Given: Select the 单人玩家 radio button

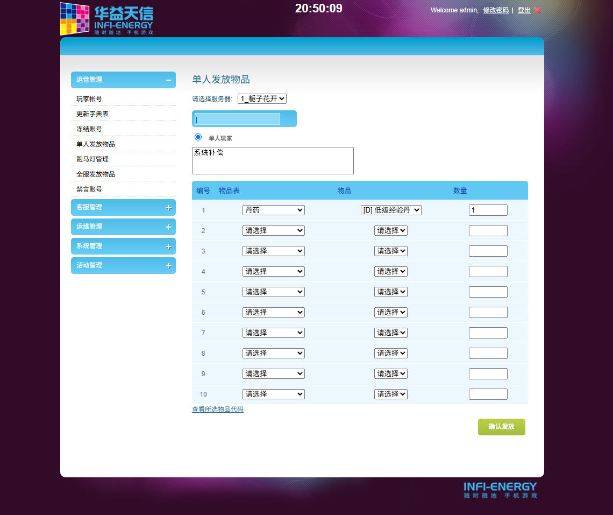Looking at the screenshot, I should [198, 137].
